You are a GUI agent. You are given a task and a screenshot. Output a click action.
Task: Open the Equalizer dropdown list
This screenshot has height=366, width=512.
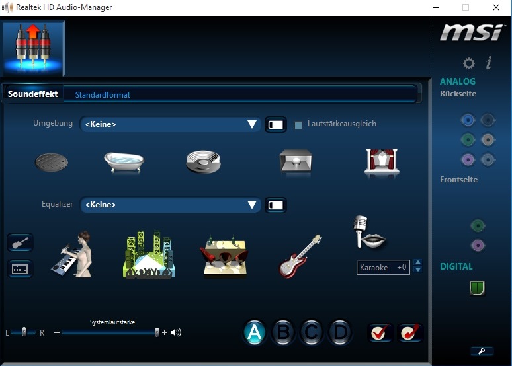[x=170, y=205]
